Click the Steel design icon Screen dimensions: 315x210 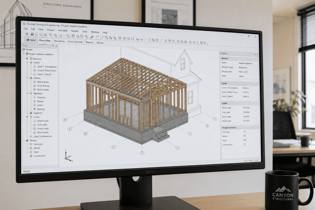[x=31, y=152]
